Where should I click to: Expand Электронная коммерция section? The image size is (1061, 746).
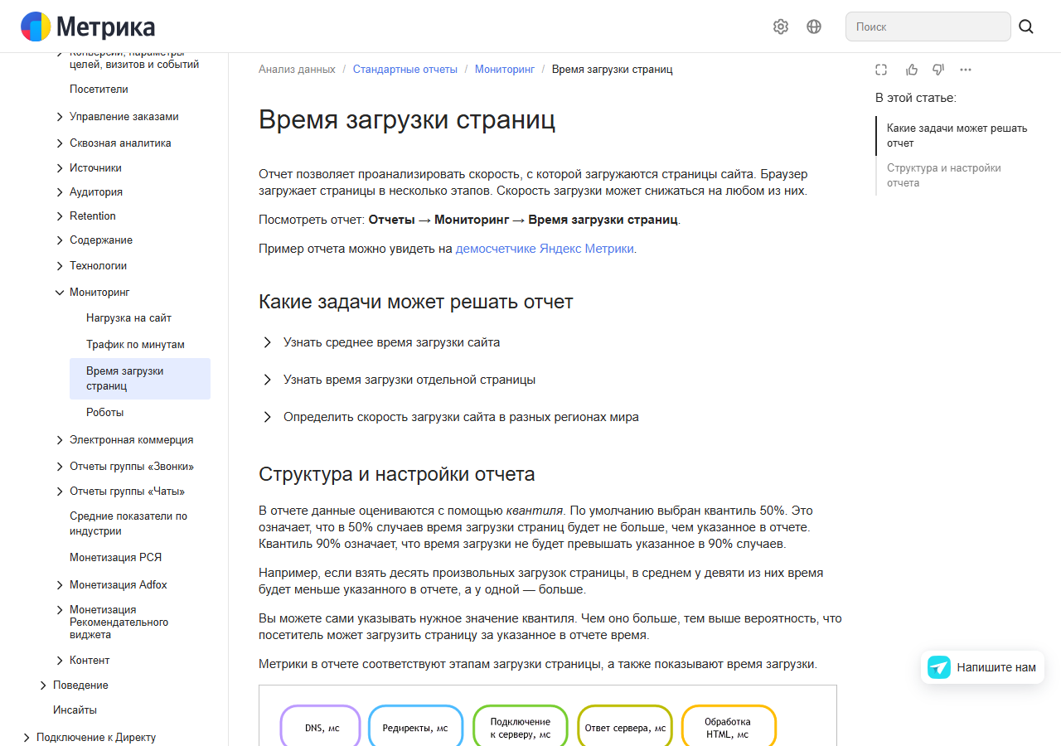click(60, 440)
